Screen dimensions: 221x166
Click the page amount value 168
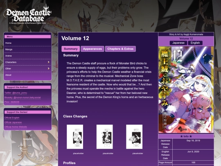pos(193,162)
